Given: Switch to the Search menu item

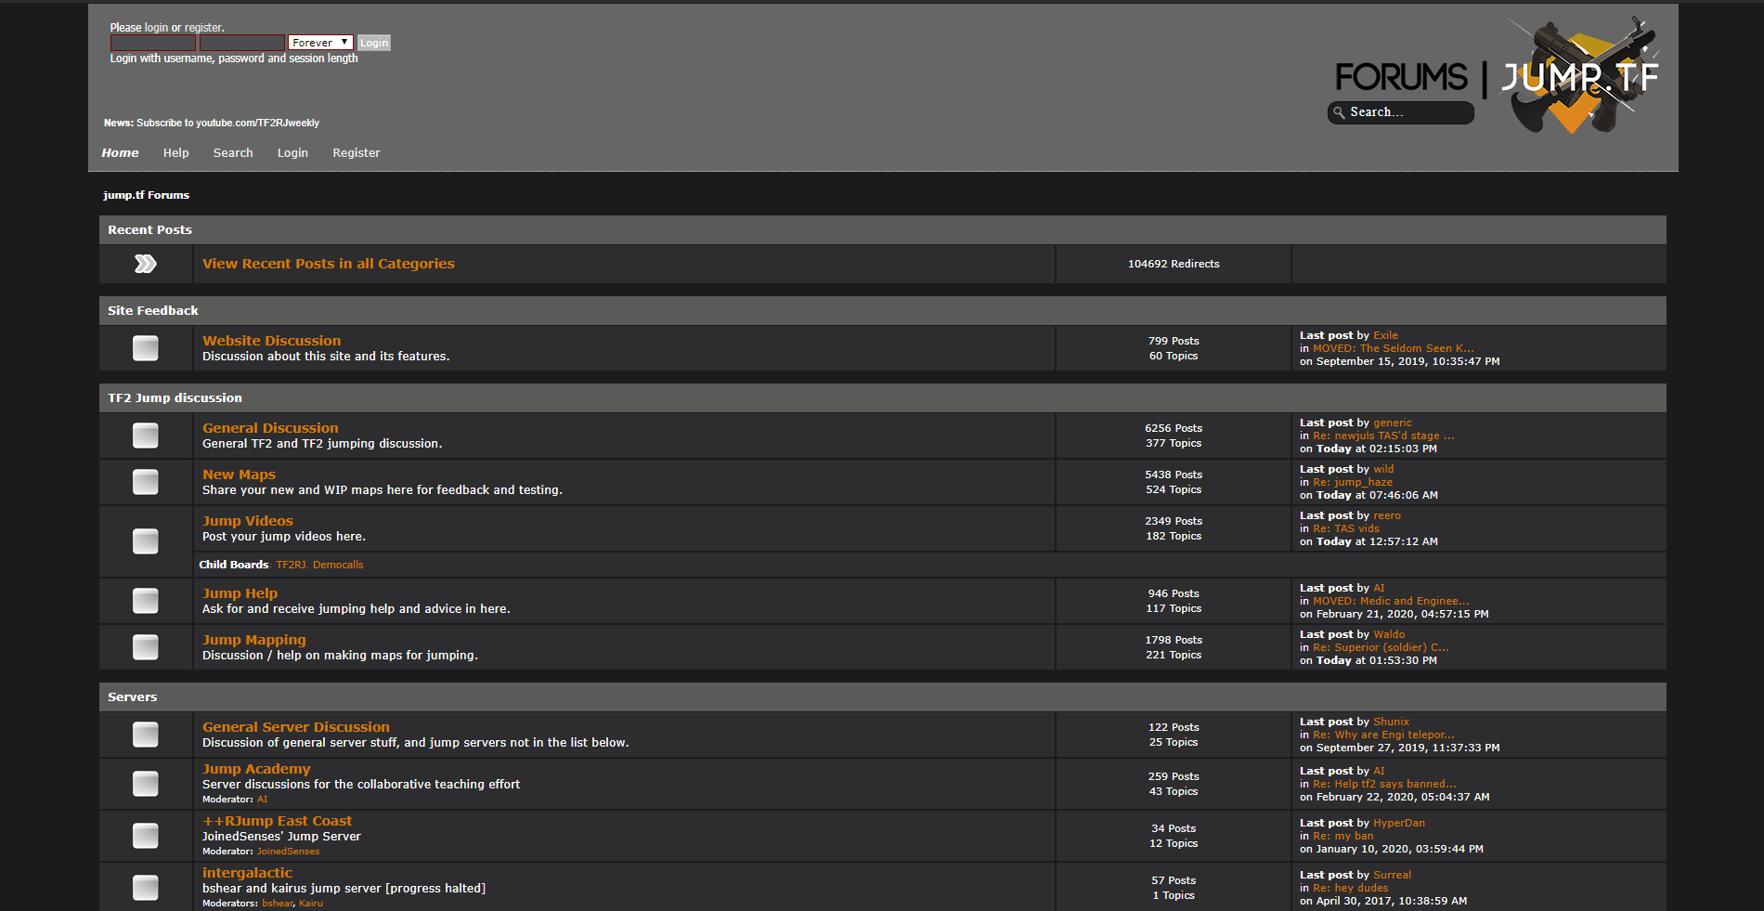Looking at the screenshot, I should pos(233,152).
